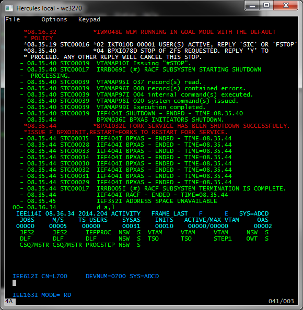This screenshot has height=310, width=303.
Task: Click DEVNUM=0700 text
Action: 106,276
